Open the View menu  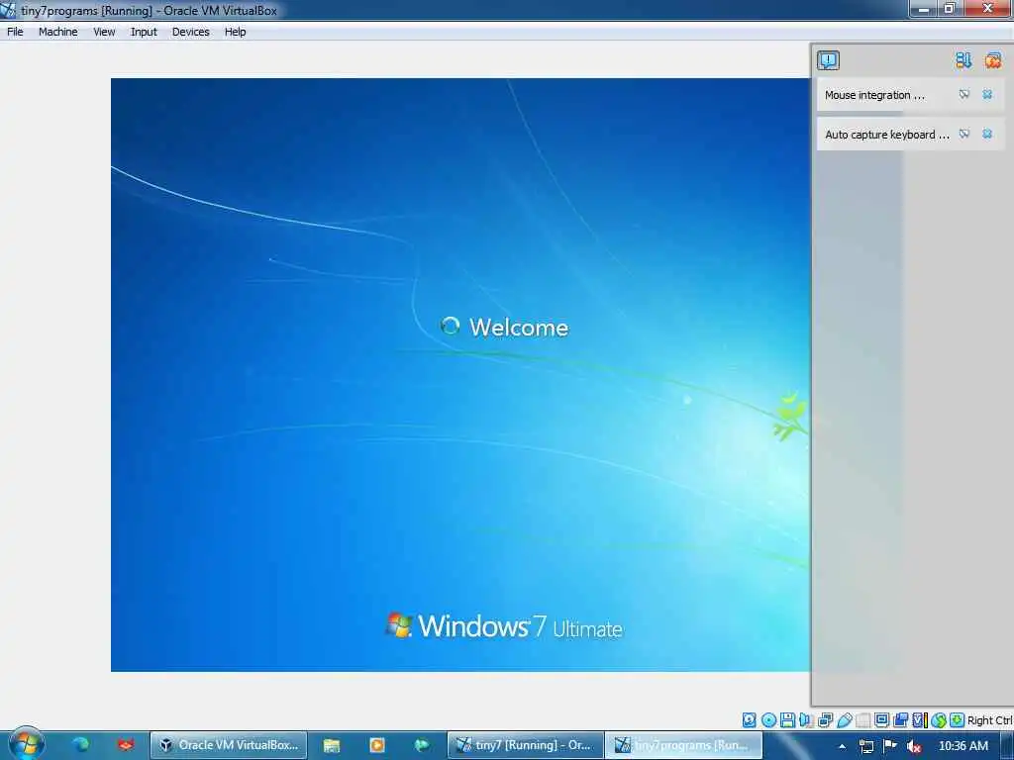[x=103, y=32]
